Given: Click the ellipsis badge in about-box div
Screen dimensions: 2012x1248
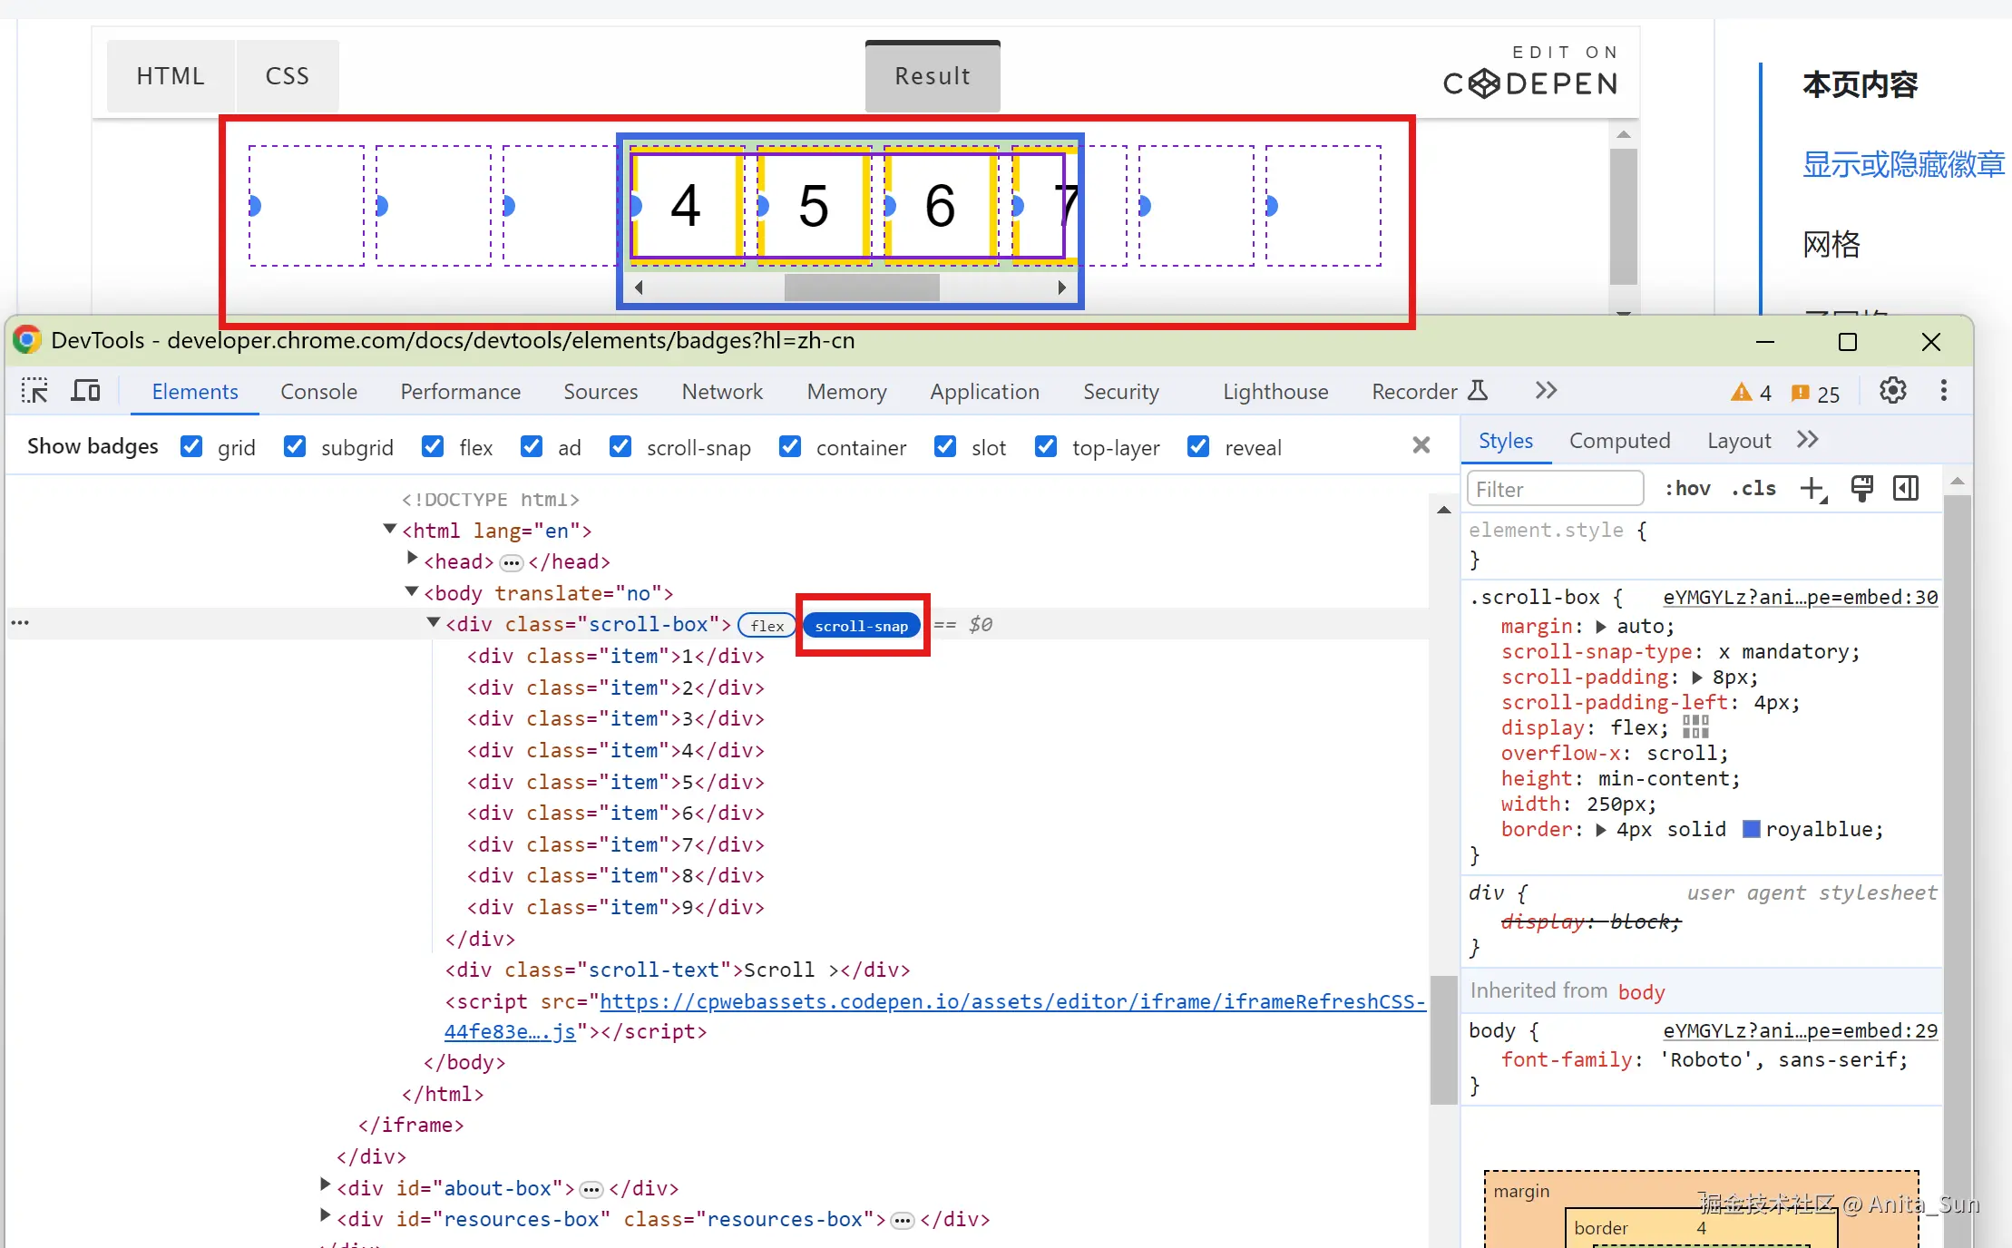Looking at the screenshot, I should (591, 1190).
